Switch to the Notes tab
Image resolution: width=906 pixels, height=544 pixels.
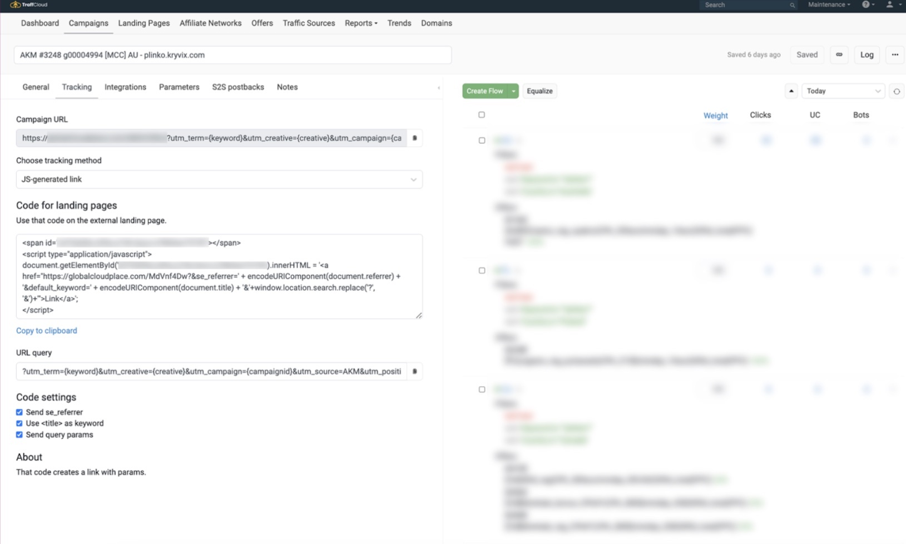coord(287,87)
